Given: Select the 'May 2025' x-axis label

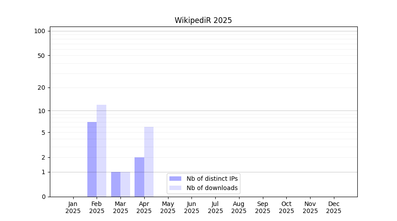Looking at the screenshot, I should pos(168,207).
